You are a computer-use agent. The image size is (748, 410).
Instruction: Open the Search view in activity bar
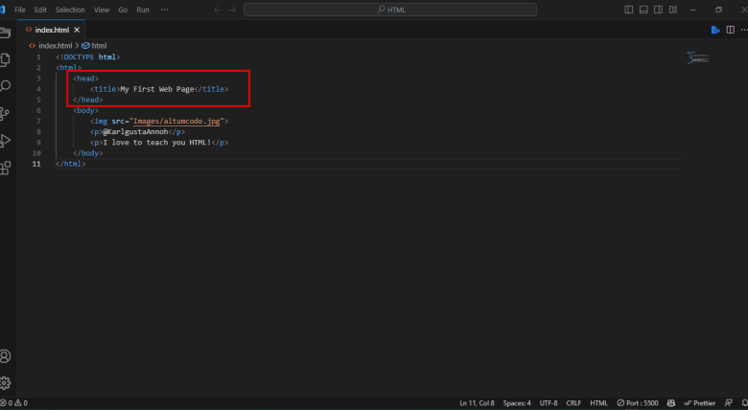tap(5, 86)
